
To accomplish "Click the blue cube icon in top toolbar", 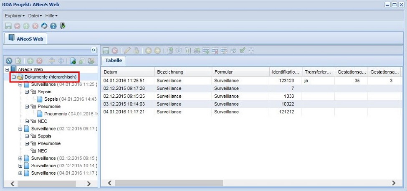I will [44, 26].
